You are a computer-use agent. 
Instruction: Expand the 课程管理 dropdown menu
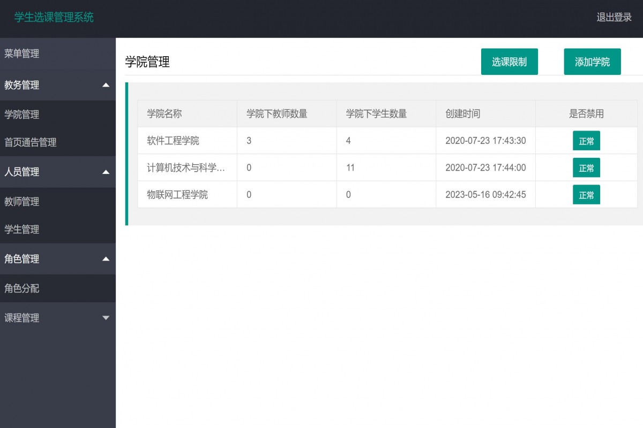click(x=106, y=318)
